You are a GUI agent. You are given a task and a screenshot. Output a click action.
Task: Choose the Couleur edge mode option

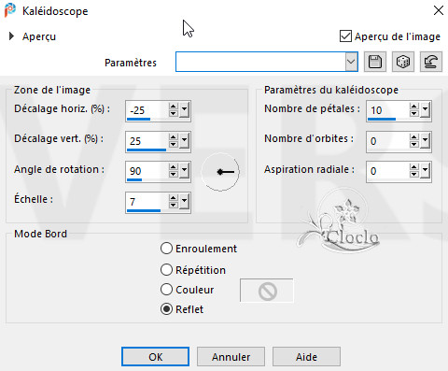(x=166, y=290)
